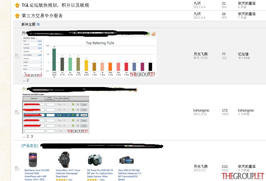This screenshot has height=181, width=266.
Task: Click pinned icon beside TGL论坛版块规划 thread
Action: point(17,5)
